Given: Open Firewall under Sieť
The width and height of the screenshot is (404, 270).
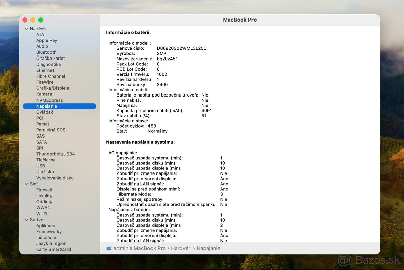Looking at the screenshot, I should click(44, 190).
